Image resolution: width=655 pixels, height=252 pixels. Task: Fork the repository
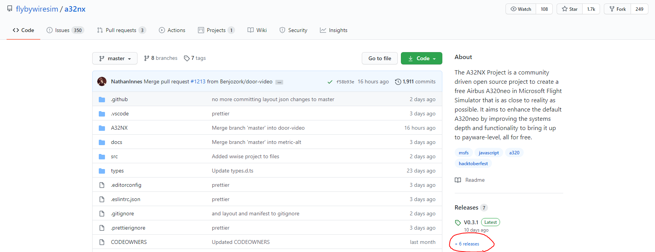(617, 9)
